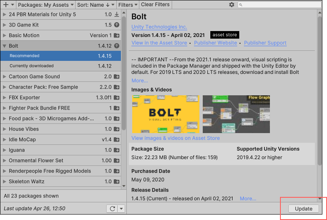Open the refresh options dropdown arrow
Image resolution: width=327 pixels, height=220 pixels.
(122, 209)
